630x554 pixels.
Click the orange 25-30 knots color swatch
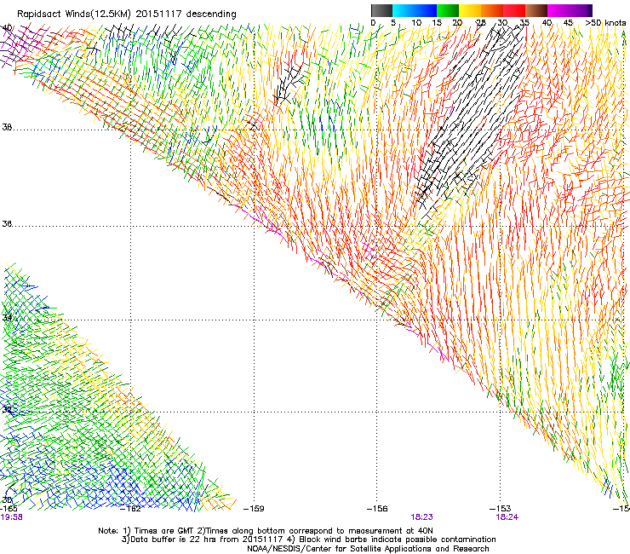[492, 10]
